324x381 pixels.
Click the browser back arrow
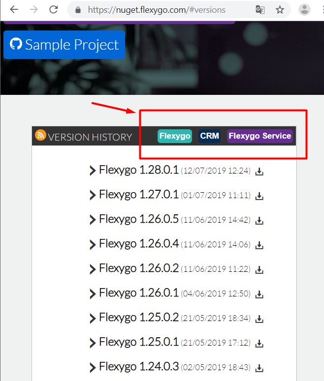(x=14, y=10)
